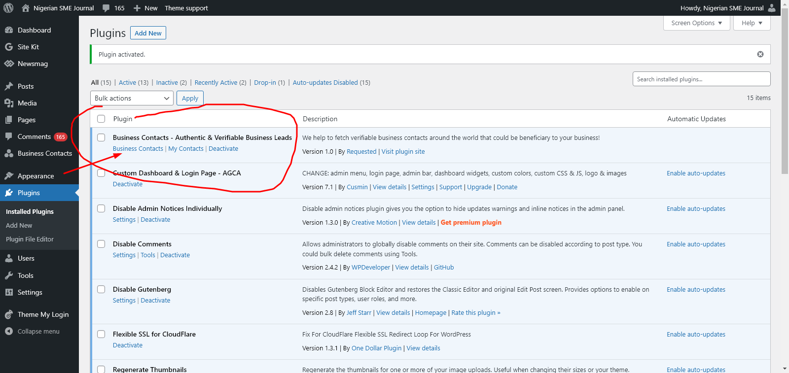Show the Drop-in (1) plugins

(269, 83)
